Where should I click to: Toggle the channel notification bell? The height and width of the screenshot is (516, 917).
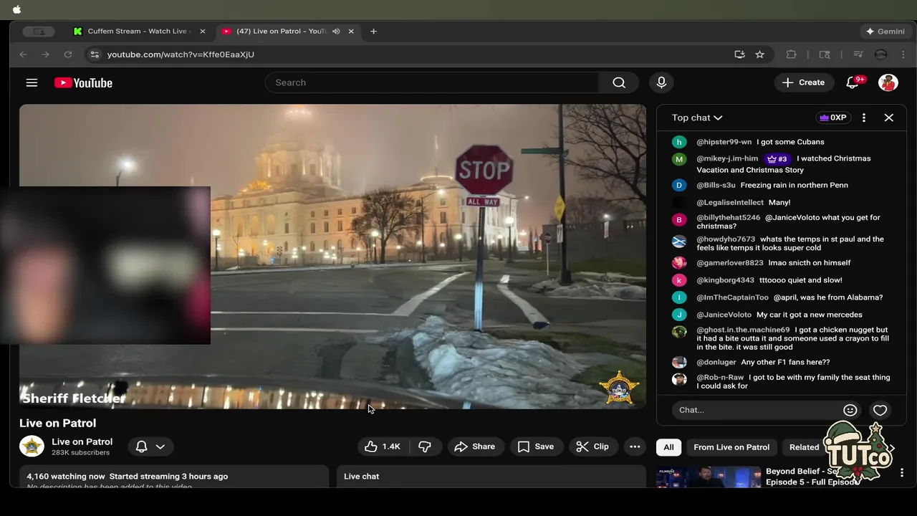click(x=142, y=446)
